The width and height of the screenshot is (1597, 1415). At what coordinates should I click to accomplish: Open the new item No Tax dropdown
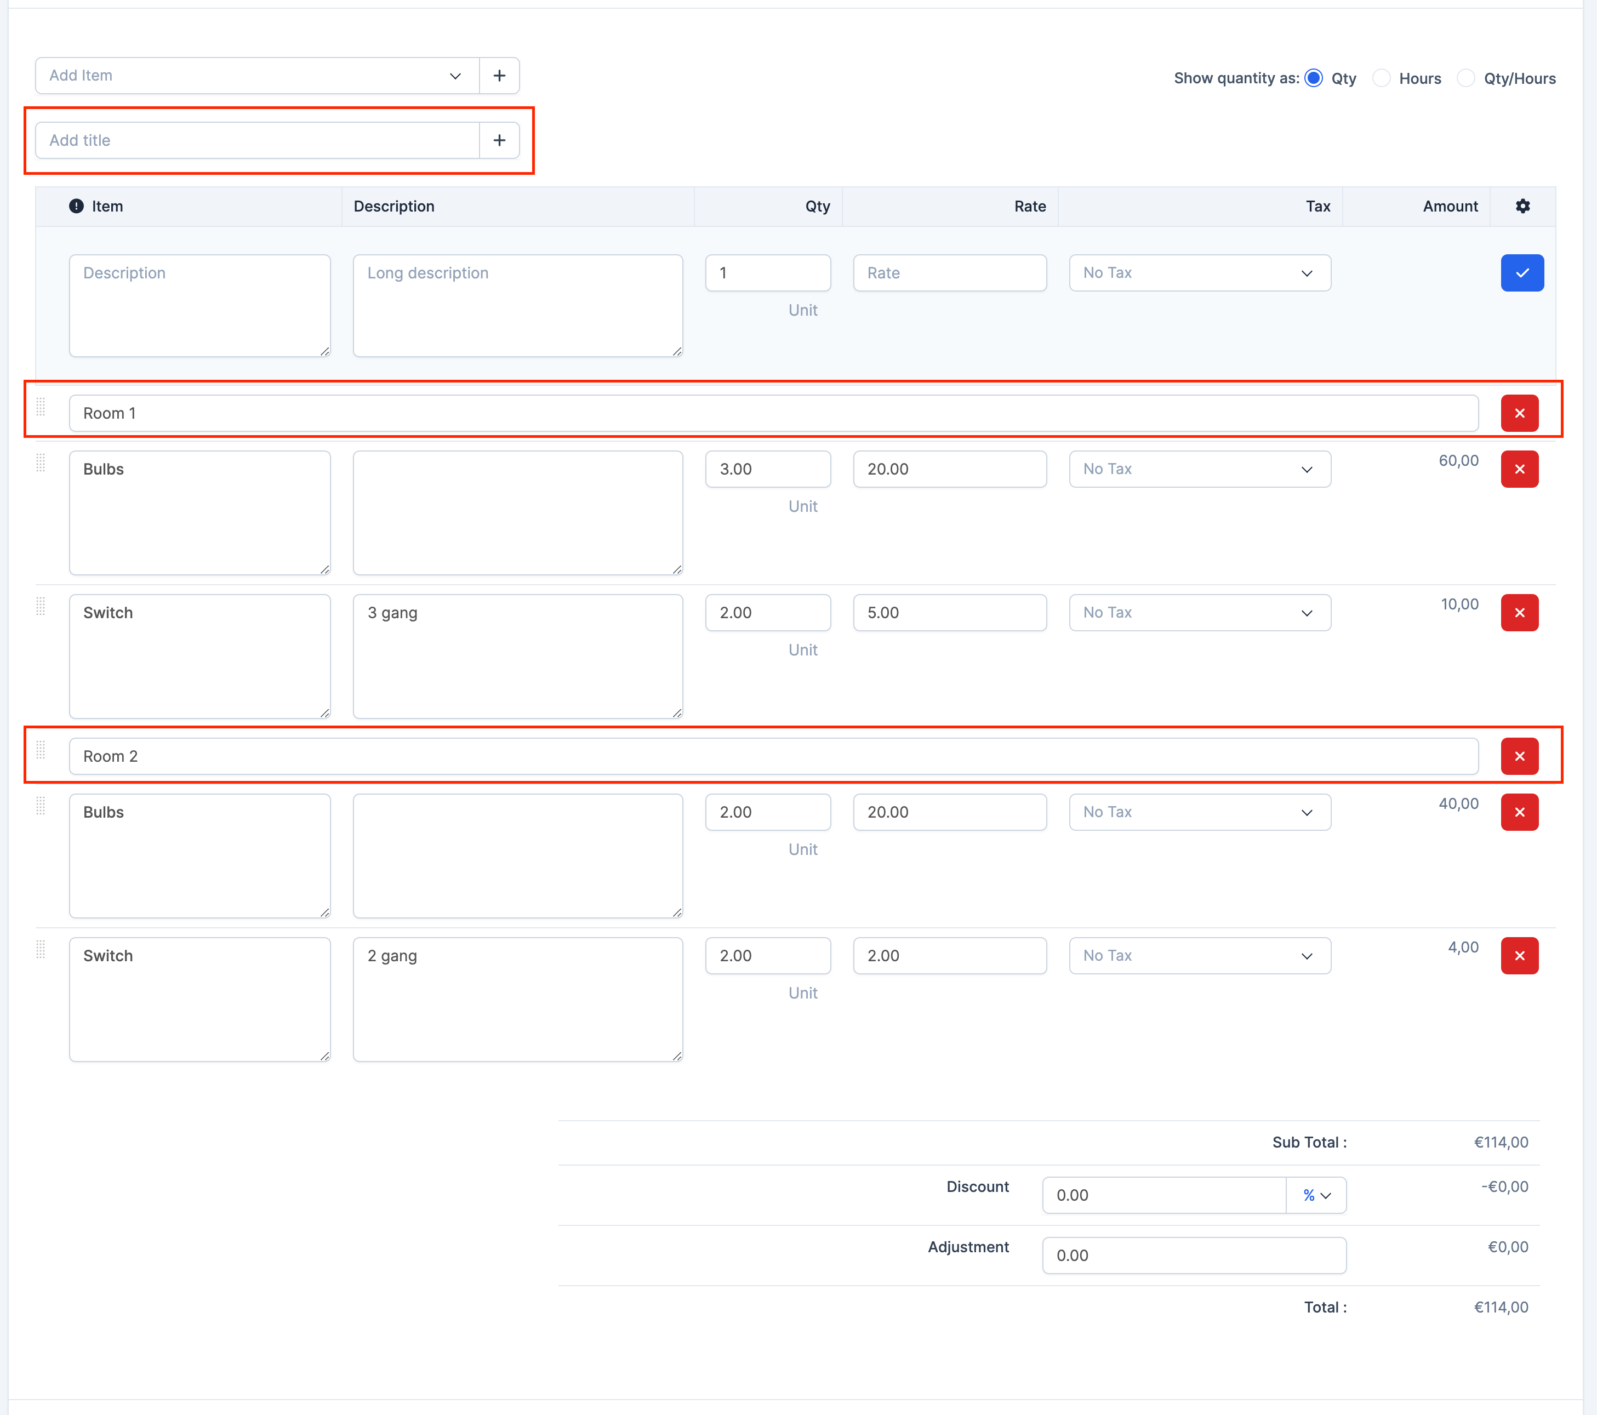[1200, 273]
